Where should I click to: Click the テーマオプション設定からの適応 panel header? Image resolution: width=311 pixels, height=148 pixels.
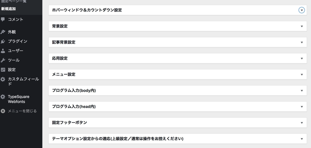pos(178,139)
